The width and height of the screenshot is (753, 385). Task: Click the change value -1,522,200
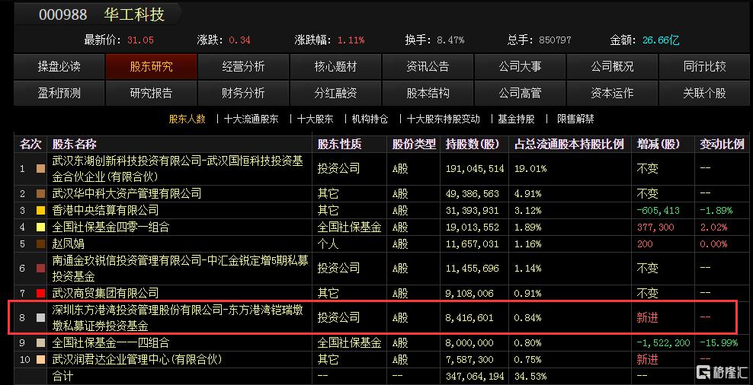pyautogui.click(x=663, y=343)
